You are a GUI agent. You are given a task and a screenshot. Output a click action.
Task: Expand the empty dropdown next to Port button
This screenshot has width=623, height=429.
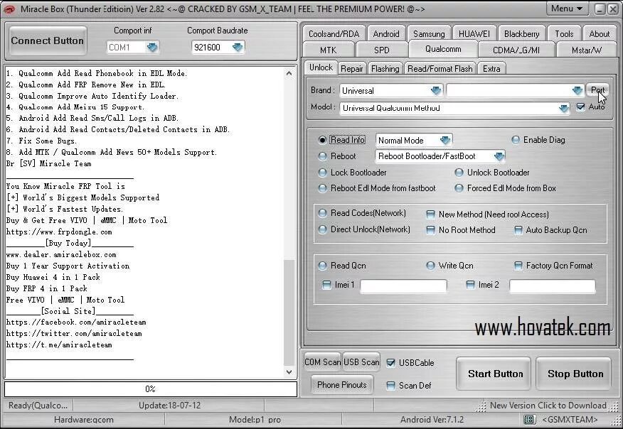pyautogui.click(x=577, y=90)
